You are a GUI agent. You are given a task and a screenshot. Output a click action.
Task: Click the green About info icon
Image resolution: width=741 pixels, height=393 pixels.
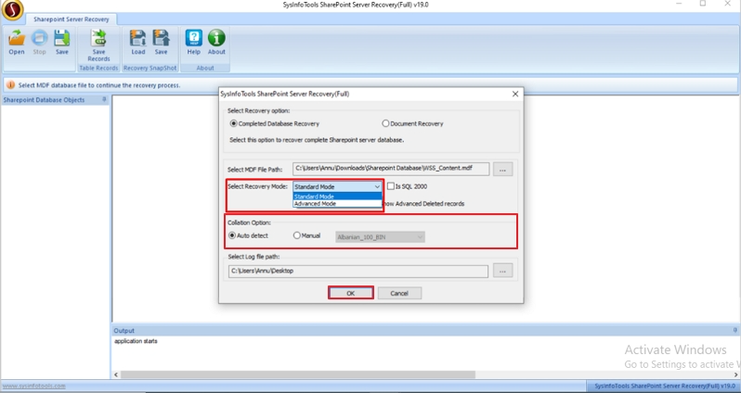point(216,40)
